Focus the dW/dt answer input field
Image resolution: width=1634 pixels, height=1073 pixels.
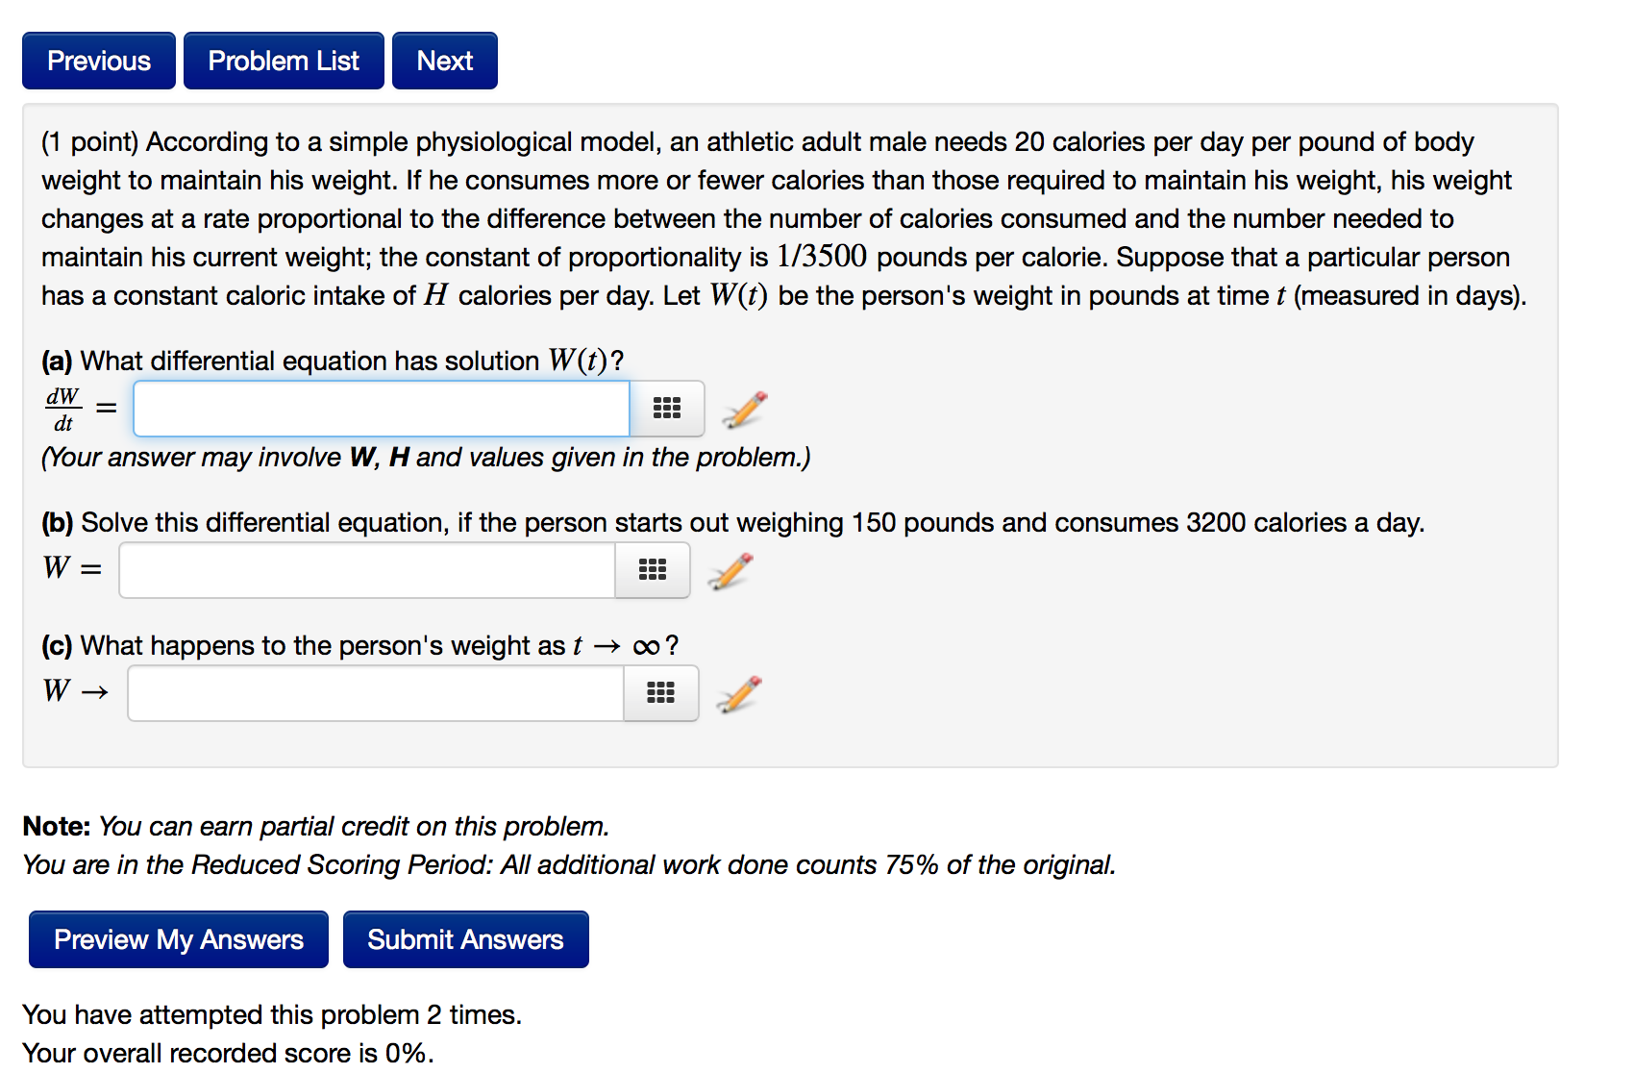(x=382, y=409)
